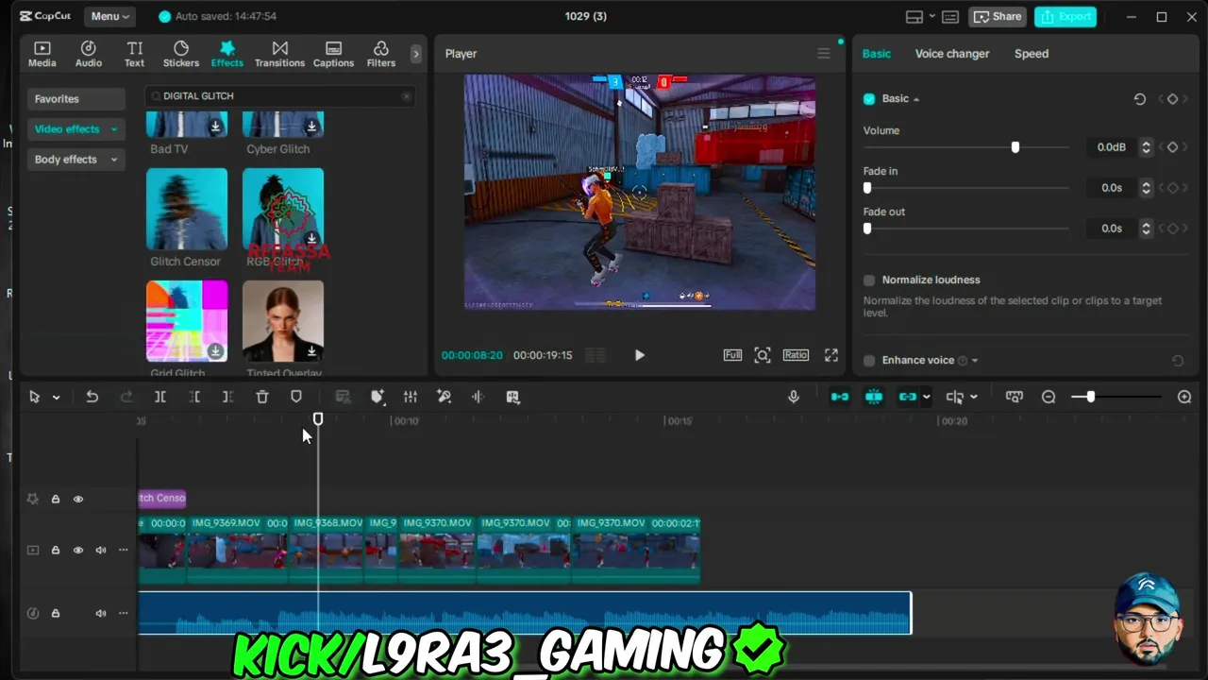Toggle the Basic checkbox
This screenshot has width=1208, height=680.
tap(869, 99)
